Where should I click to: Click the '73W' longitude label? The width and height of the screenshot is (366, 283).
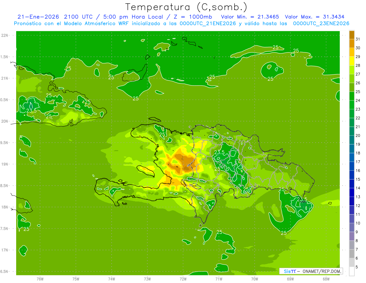[x=147, y=279]
